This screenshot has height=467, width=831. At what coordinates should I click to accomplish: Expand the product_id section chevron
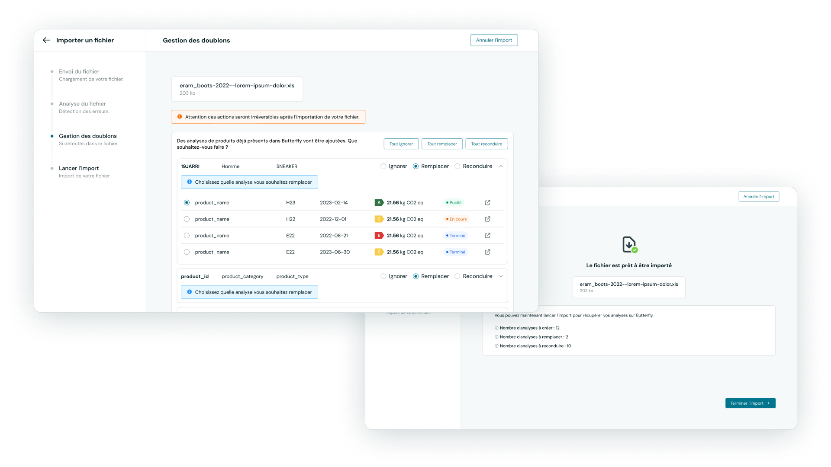tap(501, 276)
